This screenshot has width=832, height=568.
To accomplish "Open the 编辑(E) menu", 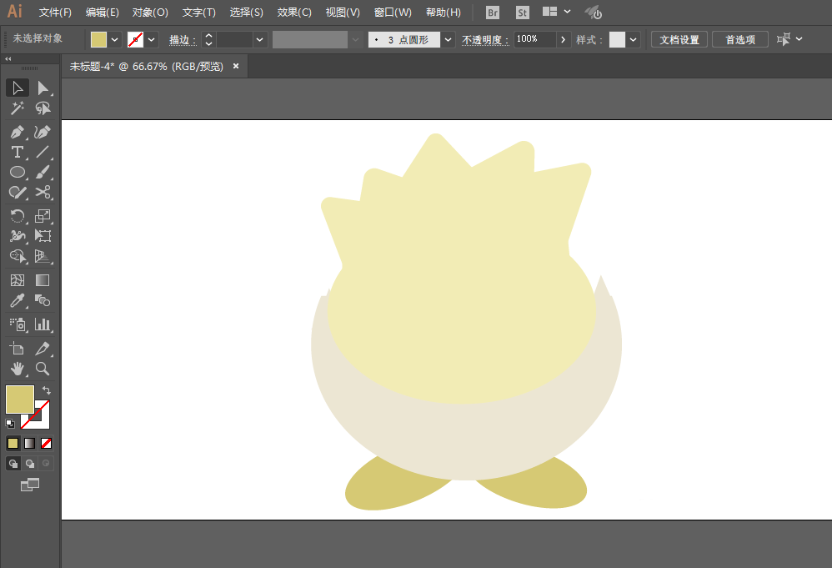I will click(x=103, y=13).
